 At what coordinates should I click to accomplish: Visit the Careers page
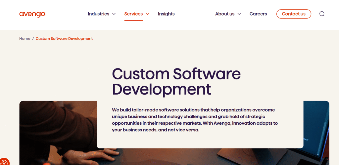pyautogui.click(x=258, y=14)
